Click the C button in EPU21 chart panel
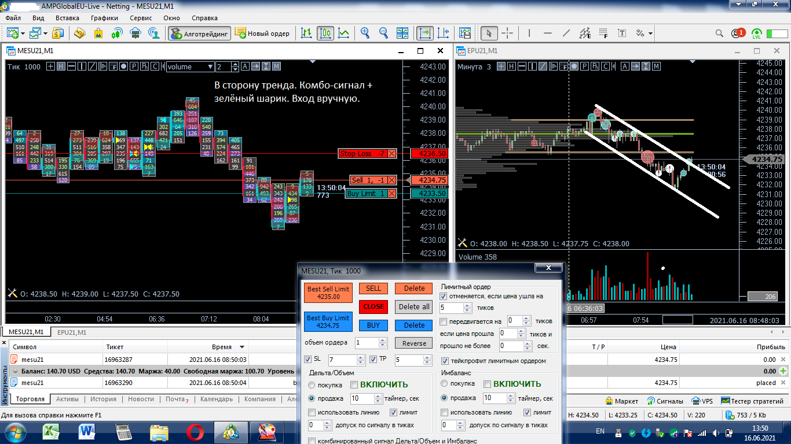 tap(605, 66)
